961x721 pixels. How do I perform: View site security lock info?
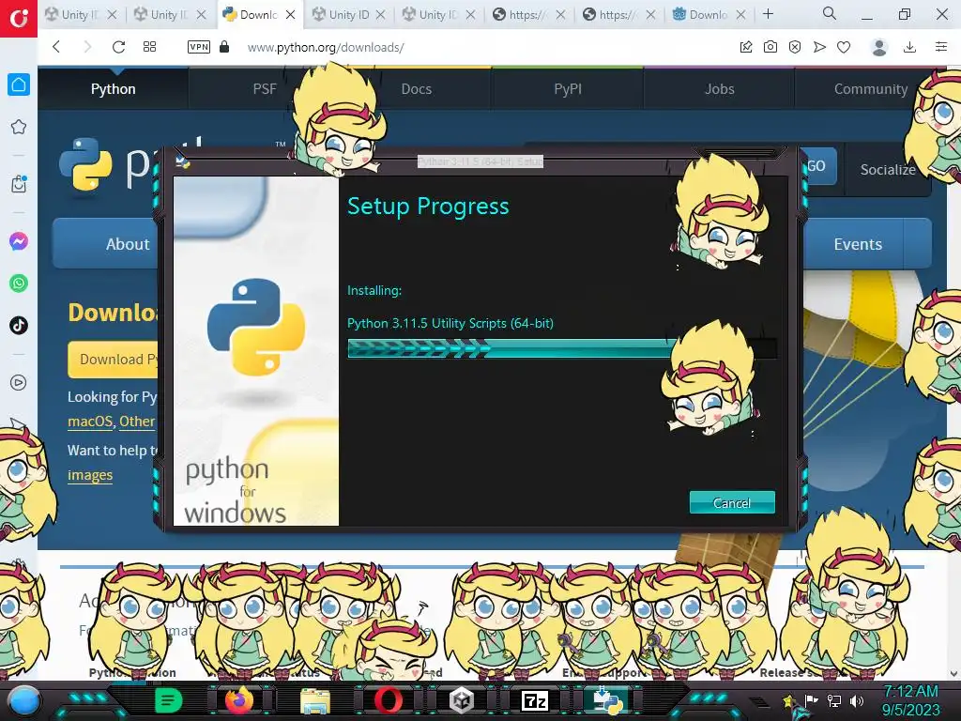pos(224,47)
